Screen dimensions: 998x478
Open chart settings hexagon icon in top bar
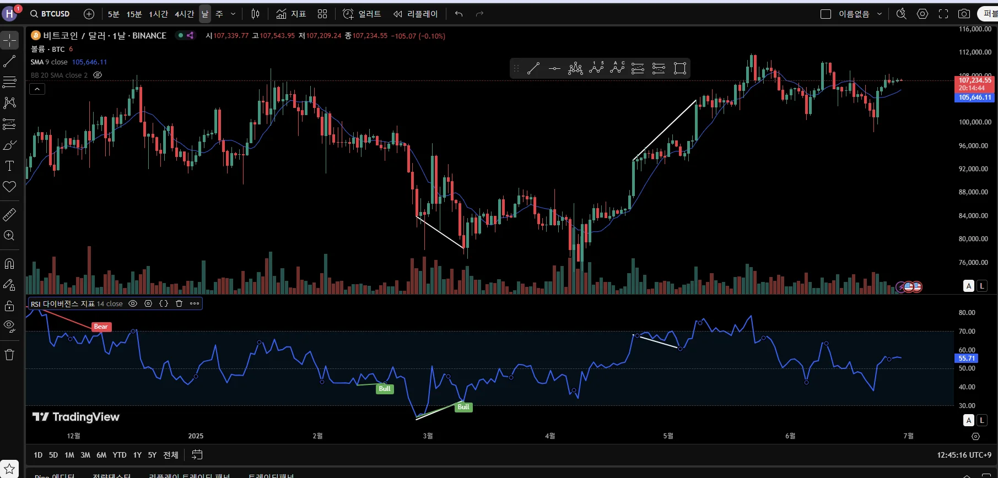(923, 14)
